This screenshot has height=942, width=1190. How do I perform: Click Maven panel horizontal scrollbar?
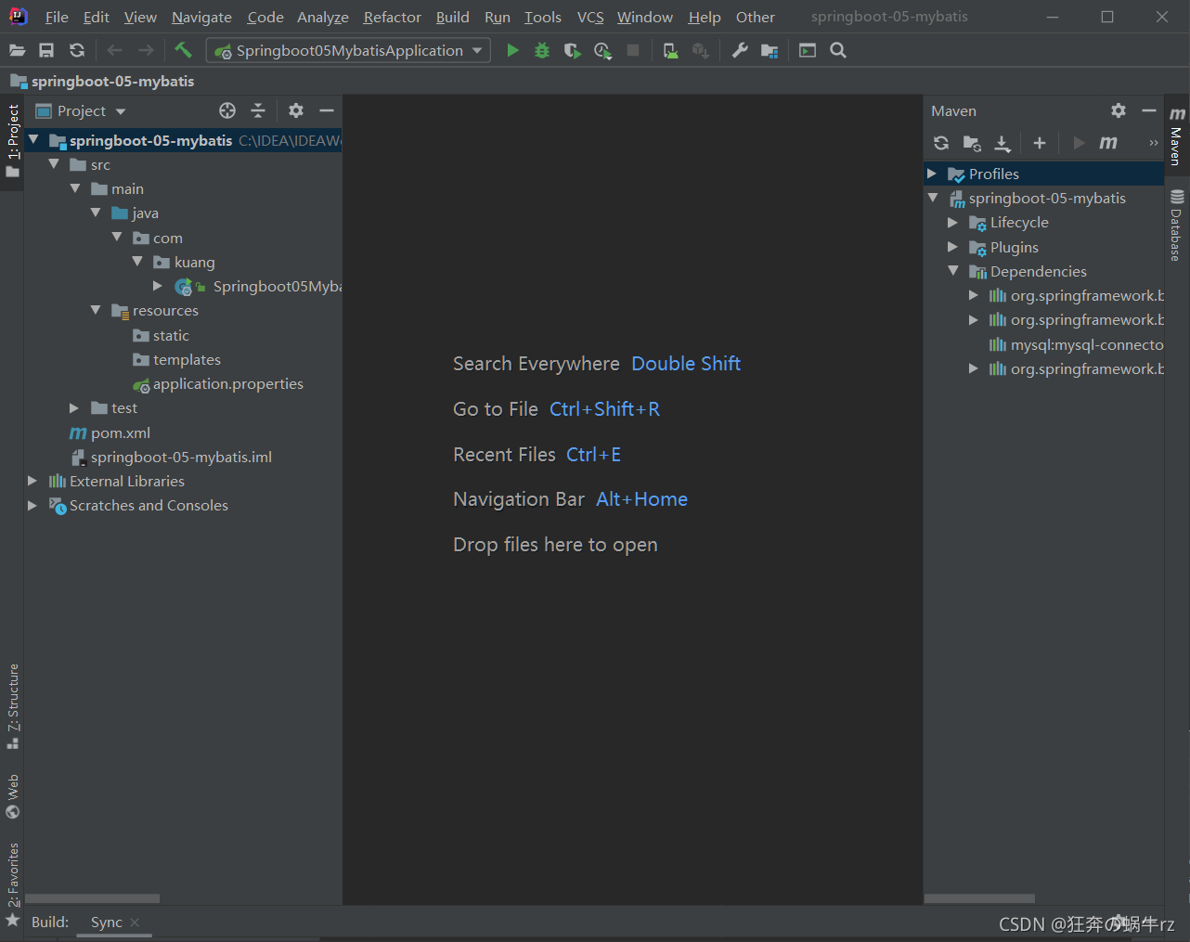(x=979, y=898)
